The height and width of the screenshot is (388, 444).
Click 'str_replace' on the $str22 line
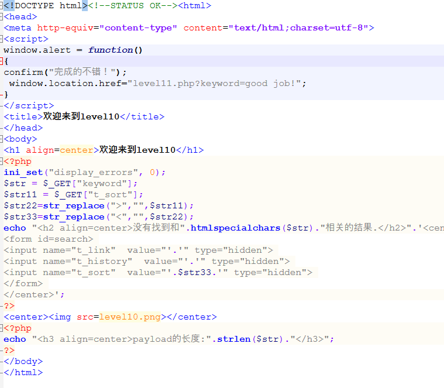(74, 206)
